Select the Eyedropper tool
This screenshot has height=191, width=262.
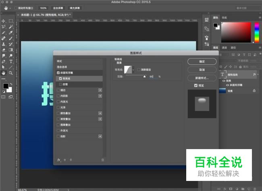pyautogui.click(x=11, y=32)
